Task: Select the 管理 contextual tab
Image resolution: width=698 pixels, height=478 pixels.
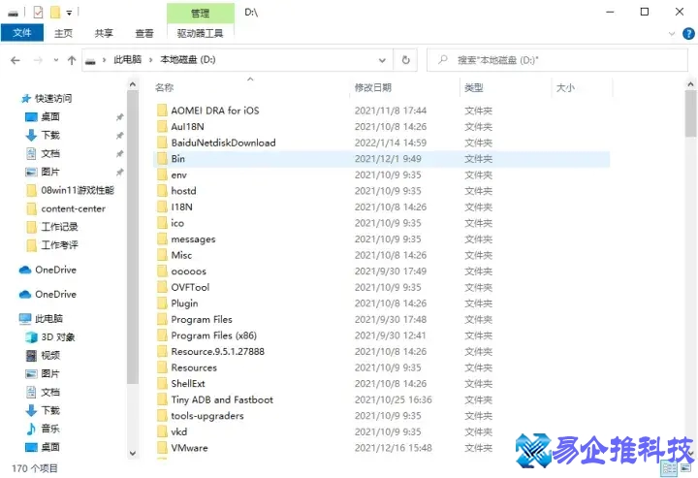Action: point(201,13)
